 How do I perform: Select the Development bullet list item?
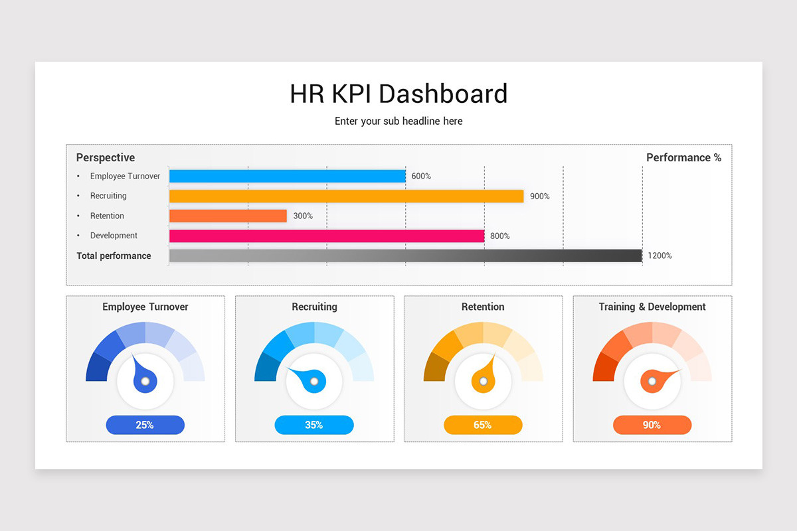[x=114, y=236]
